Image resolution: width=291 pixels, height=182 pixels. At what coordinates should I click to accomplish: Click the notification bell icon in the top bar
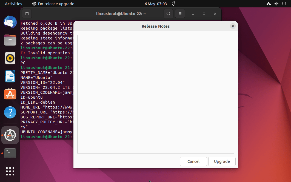pyautogui.click(x=173, y=4)
